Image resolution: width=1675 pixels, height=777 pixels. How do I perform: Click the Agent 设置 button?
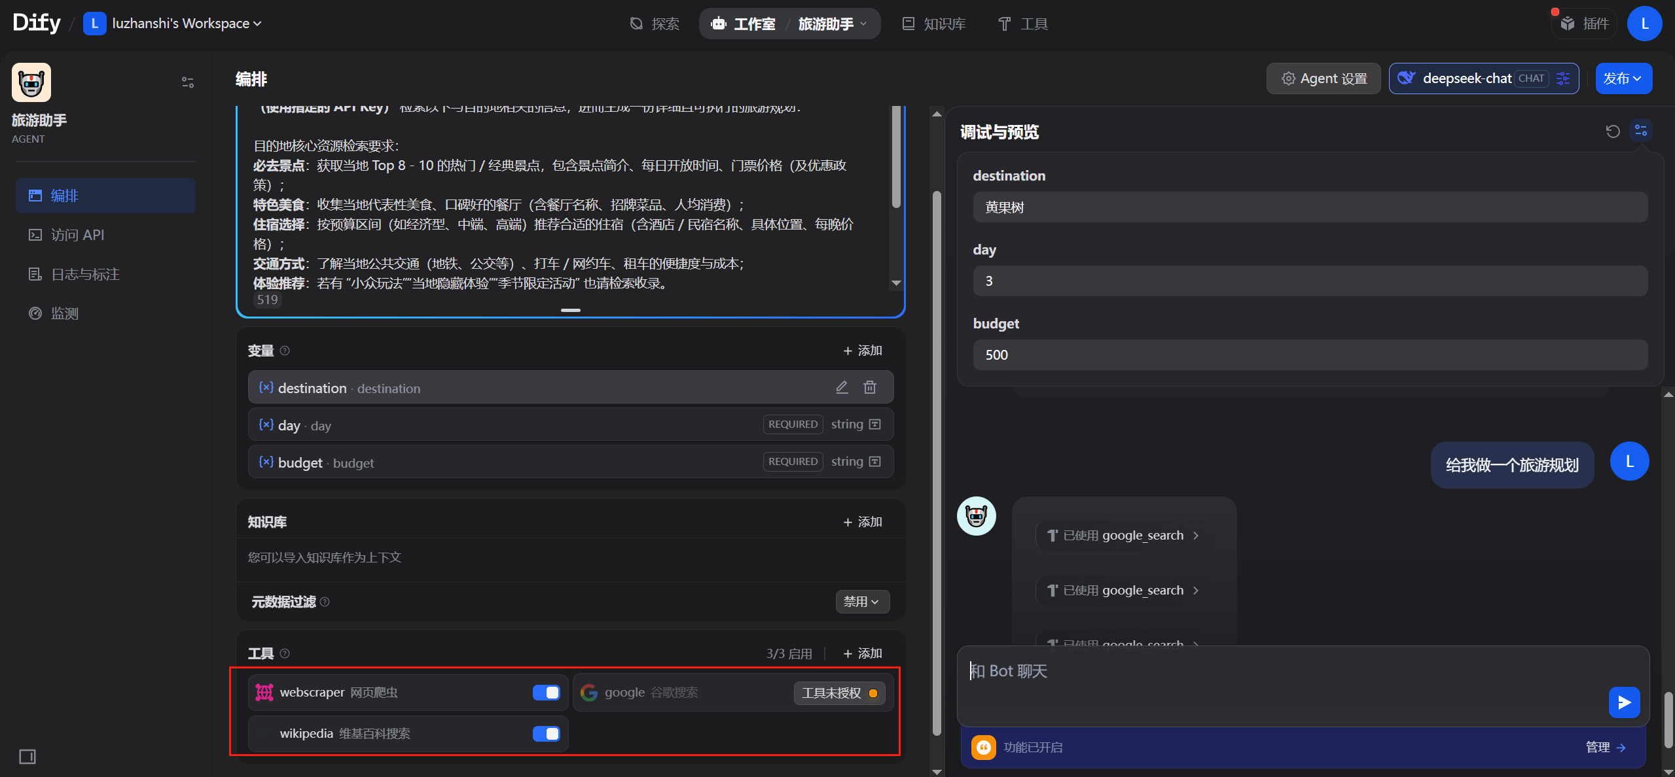[1324, 78]
